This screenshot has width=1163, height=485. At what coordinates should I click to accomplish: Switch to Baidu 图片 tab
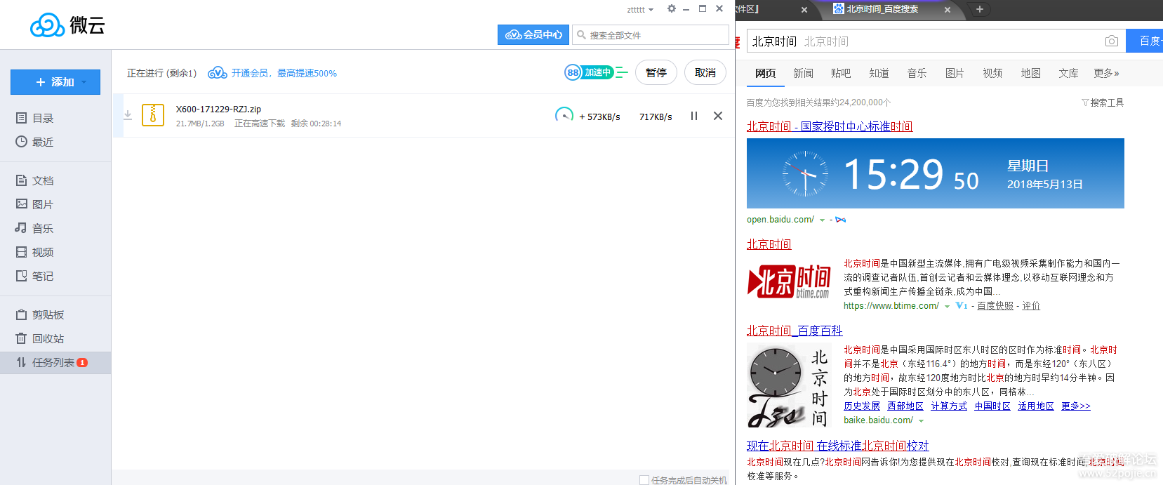pyautogui.click(x=955, y=73)
